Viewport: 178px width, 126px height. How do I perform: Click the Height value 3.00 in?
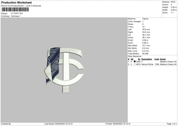click(174, 7)
